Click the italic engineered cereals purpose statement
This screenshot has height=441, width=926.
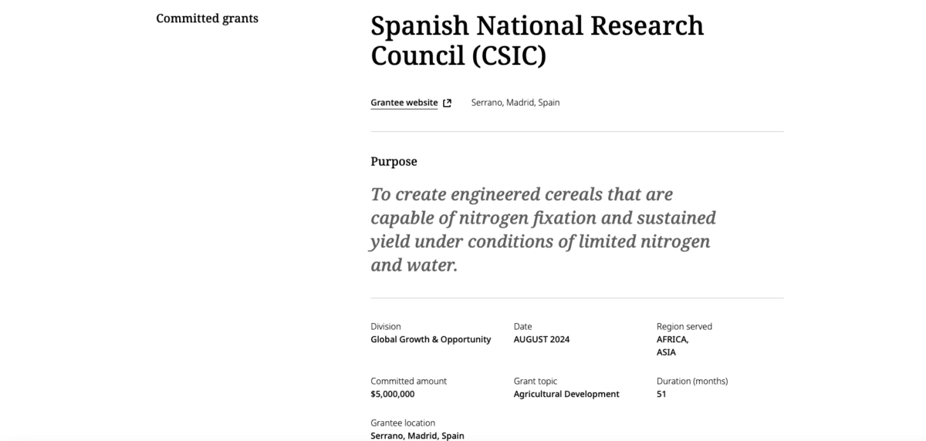click(x=543, y=230)
